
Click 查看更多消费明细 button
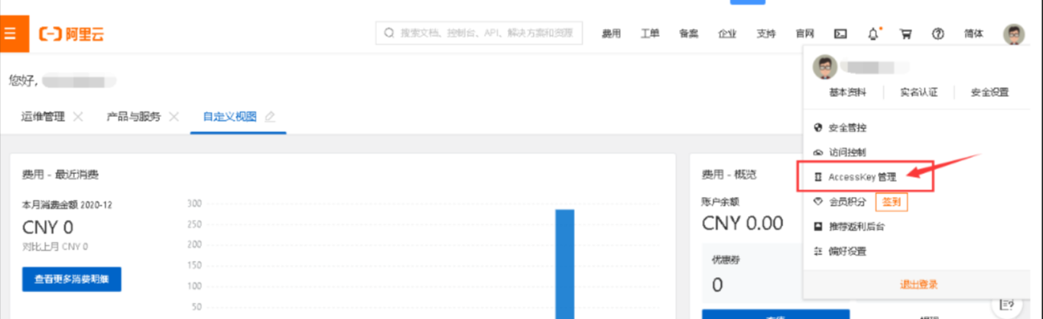72,279
